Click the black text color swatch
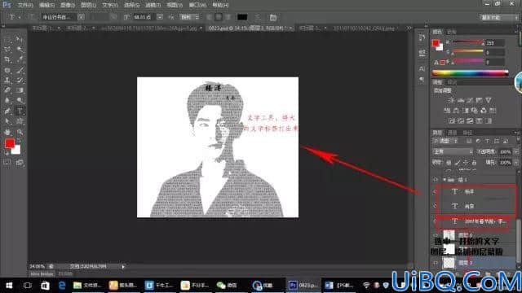522x293 pixels. tap(242, 17)
